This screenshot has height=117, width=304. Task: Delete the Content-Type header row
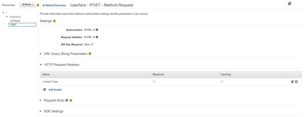(x=296, y=82)
